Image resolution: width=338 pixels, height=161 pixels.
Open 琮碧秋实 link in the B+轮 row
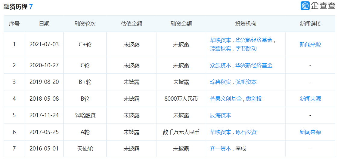click(221, 82)
